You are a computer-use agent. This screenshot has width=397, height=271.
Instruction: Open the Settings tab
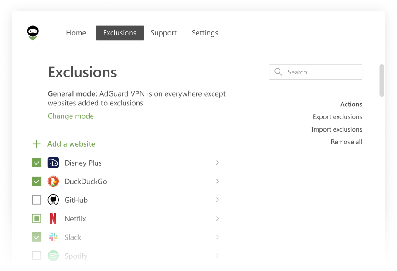click(205, 33)
